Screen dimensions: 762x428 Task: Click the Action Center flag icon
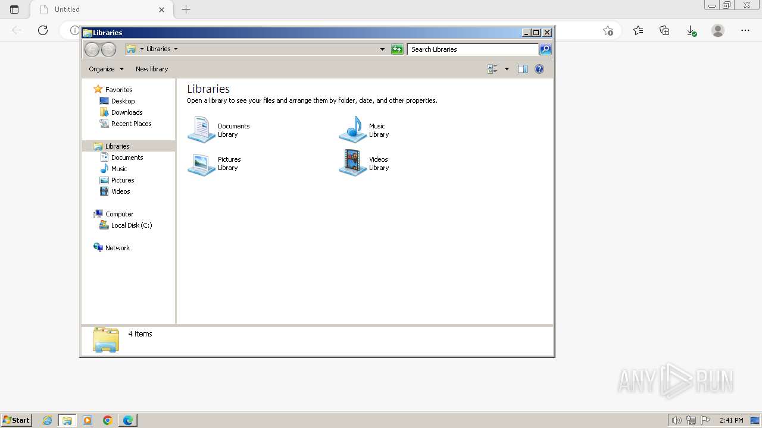pyautogui.click(x=705, y=420)
